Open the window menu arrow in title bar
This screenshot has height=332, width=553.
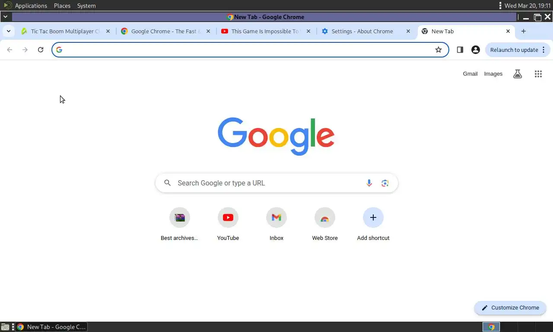click(5, 17)
